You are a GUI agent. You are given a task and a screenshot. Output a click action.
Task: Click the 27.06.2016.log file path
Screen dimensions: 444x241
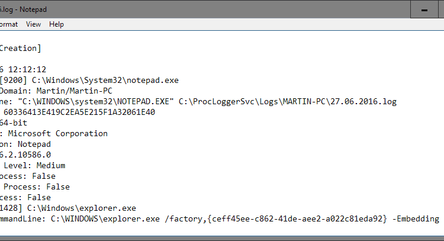click(x=288, y=101)
